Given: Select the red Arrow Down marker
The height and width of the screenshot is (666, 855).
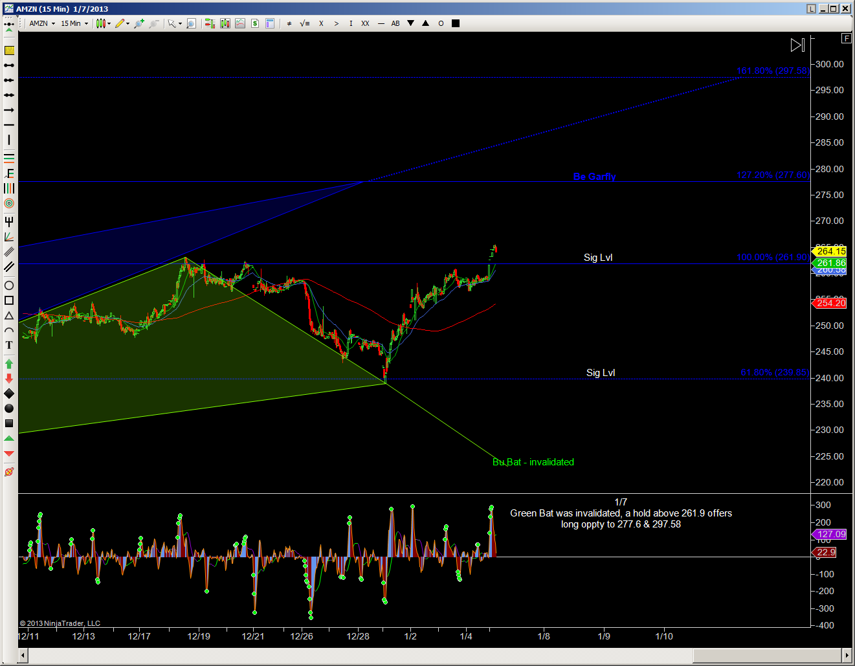Looking at the screenshot, I should tap(9, 379).
